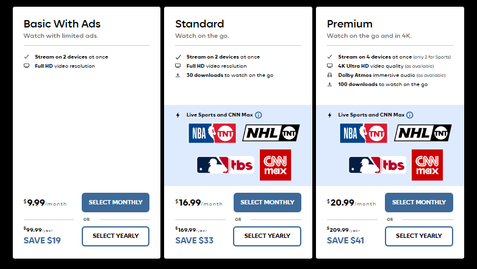This screenshot has height=269, width=477.
Task: Click the NHL on TNT logo in Standard plan
Action: (x=271, y=133)
